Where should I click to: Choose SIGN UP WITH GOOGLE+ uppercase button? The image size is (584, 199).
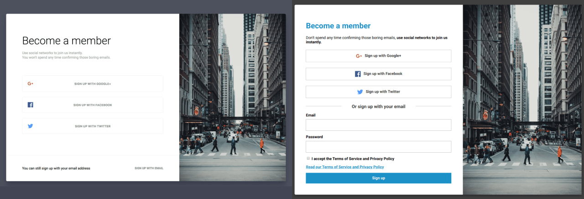coord(93,84)
